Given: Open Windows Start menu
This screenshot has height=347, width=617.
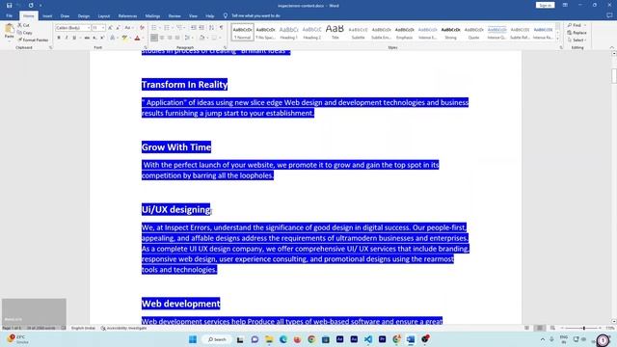Looking at the screenshot, I should (x=193, y=339).
